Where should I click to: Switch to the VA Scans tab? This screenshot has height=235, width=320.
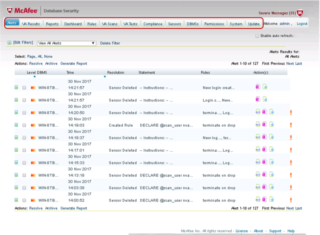(110, 24)
